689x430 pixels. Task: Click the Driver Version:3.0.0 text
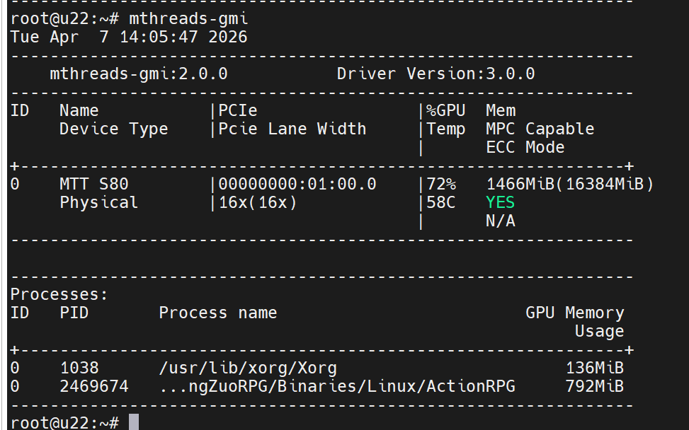435,74
